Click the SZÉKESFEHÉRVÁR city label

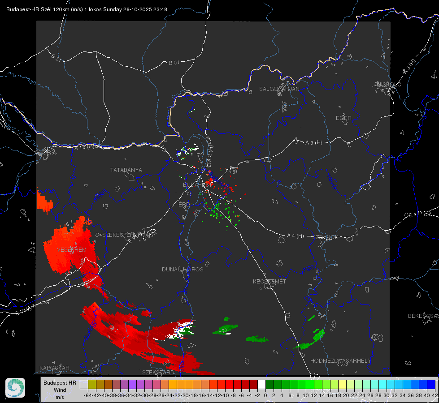[x=127, y=235]
